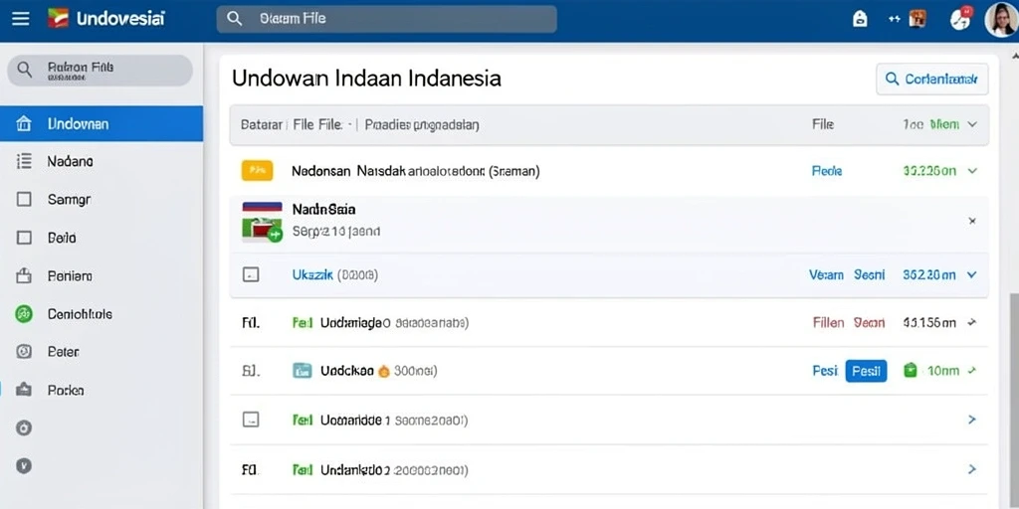Screen dimensions: 1019x509
Task: Open the Undankdo row right chevron
Action: [972, 469]
